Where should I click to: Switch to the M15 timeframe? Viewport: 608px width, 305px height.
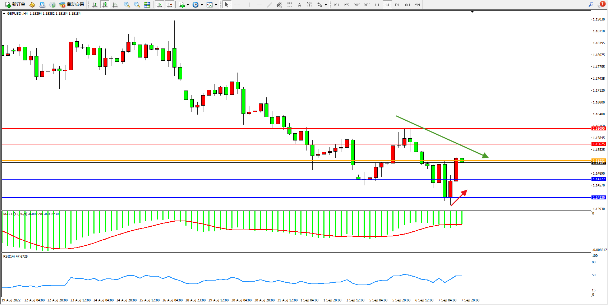(356, 5)
